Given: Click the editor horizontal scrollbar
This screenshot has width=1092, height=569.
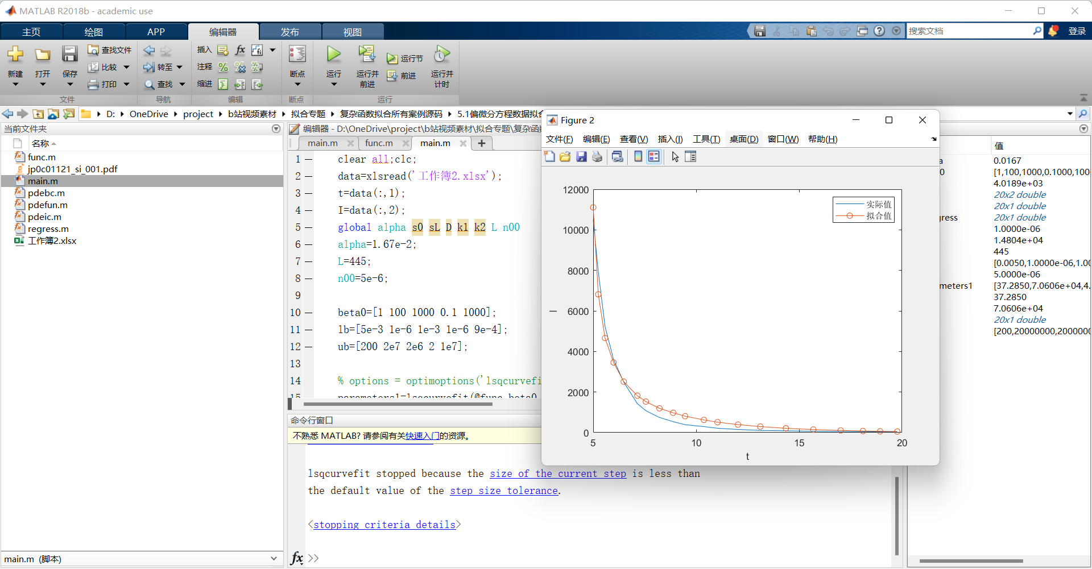Looking at the screenshot, I should (x=398, y=404).
